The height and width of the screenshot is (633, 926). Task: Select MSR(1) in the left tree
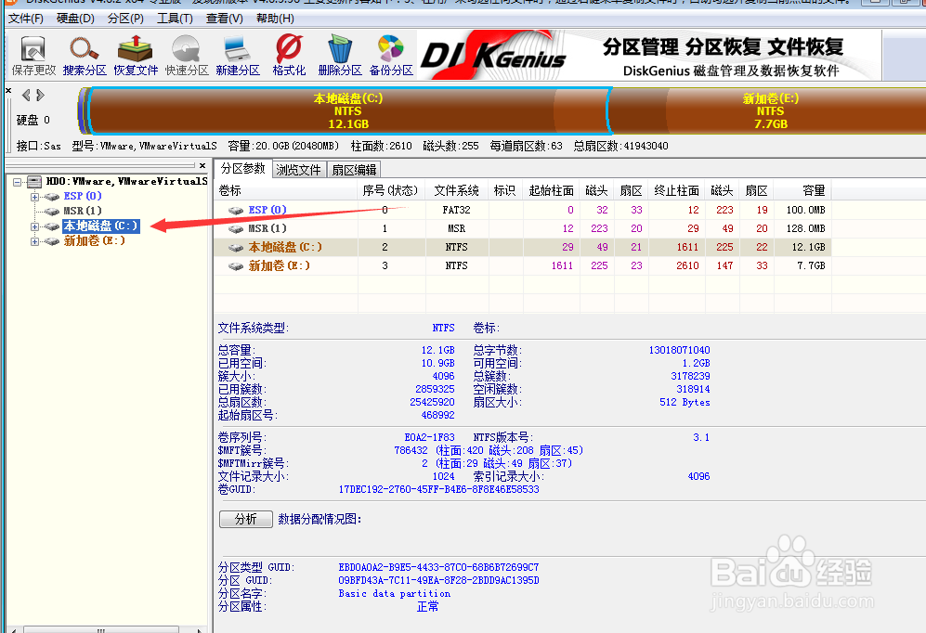(83, 211)
